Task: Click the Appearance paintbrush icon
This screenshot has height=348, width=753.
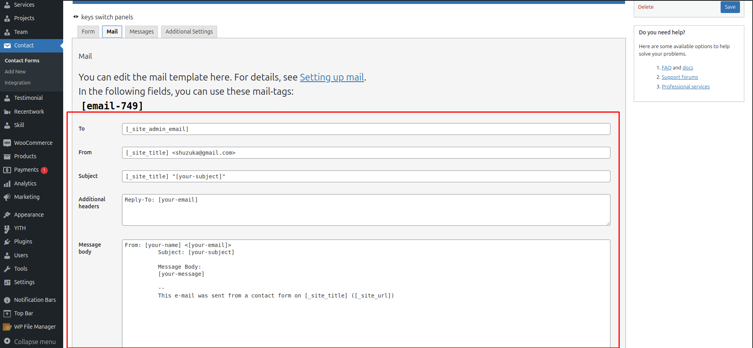Action: pos(7,215)
